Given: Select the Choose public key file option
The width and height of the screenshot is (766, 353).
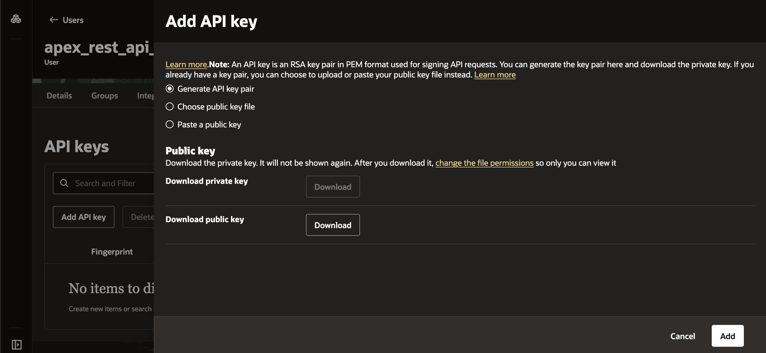Looking at the screenshot, I should (x=170, y=107).
